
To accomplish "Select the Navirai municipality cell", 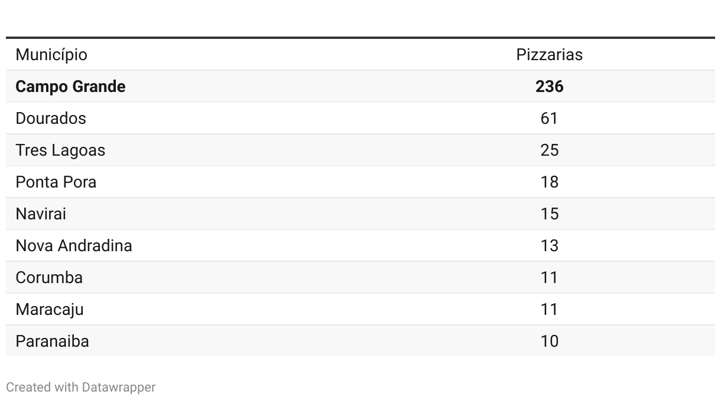I will tap(41, 214).
